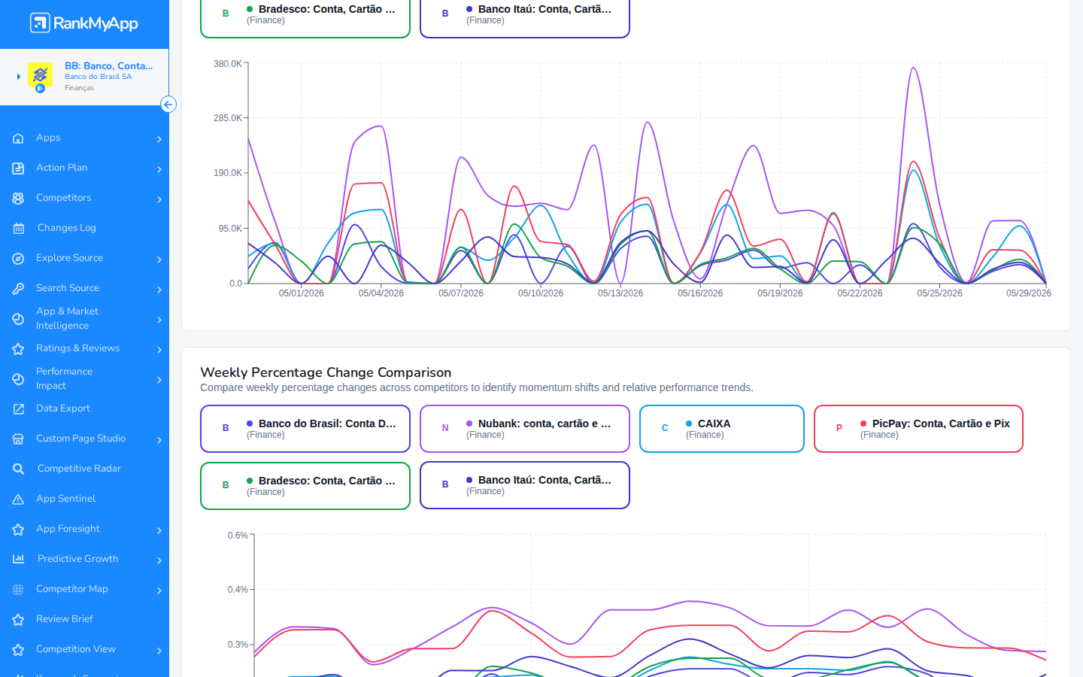Screen dimensions: 1083x677
Task: Click the Ratings & Reviews star icon
Action: 18,349
